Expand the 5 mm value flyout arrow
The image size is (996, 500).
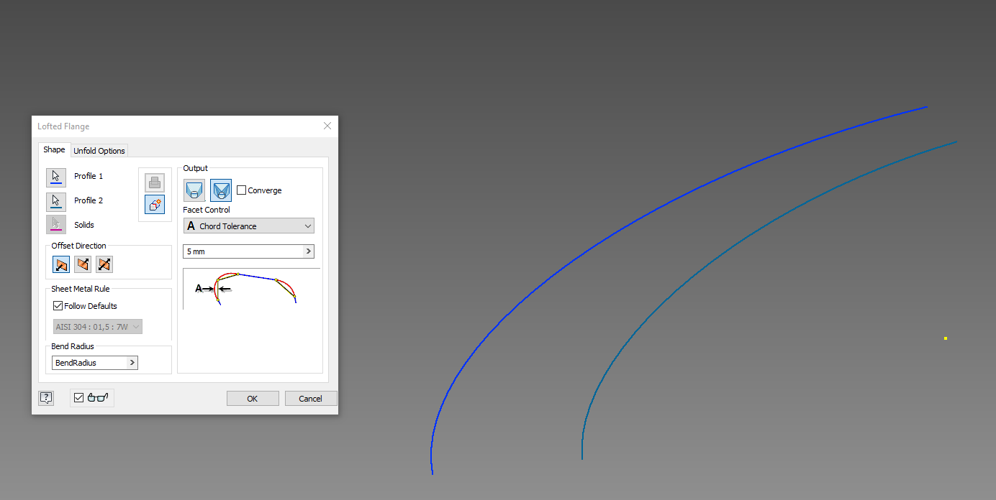[x=309, y=251]
